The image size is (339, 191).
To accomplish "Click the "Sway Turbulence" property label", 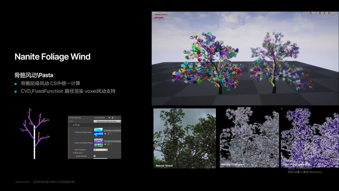I will [x=80, y=150].
